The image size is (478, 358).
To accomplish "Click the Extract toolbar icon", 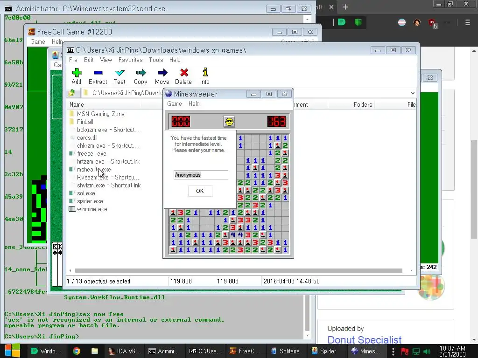I will [x=98, y=76].
